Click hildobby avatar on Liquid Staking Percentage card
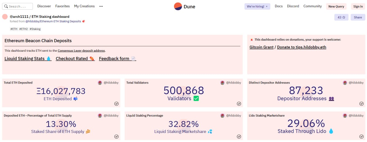 pyautogui.click(x=222, y=116)
